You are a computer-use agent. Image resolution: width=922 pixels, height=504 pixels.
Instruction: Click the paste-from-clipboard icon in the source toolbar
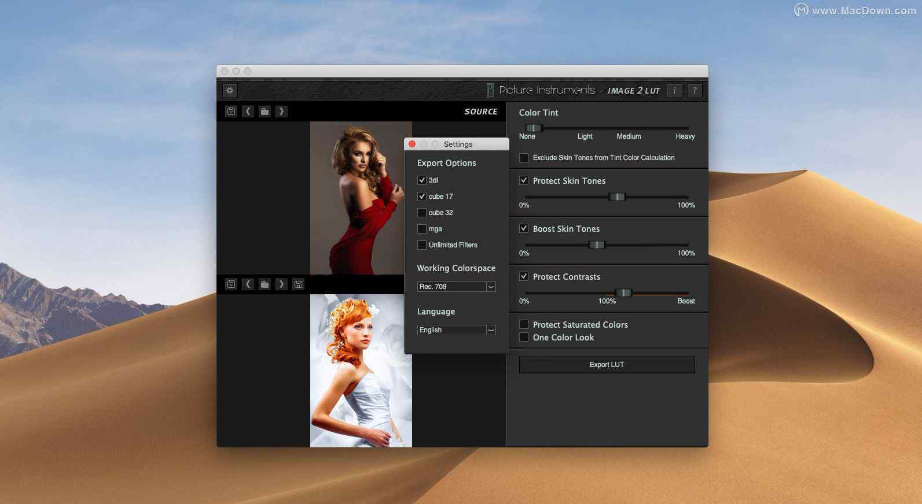tap(231, 112)
